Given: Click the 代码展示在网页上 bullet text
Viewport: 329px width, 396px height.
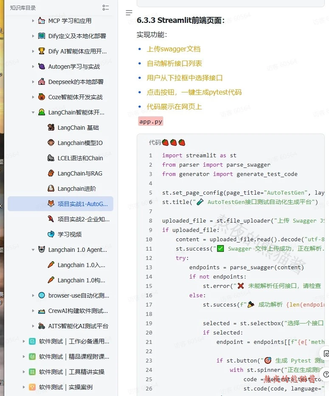Looking at the screenshot, I should click(174, 106).
